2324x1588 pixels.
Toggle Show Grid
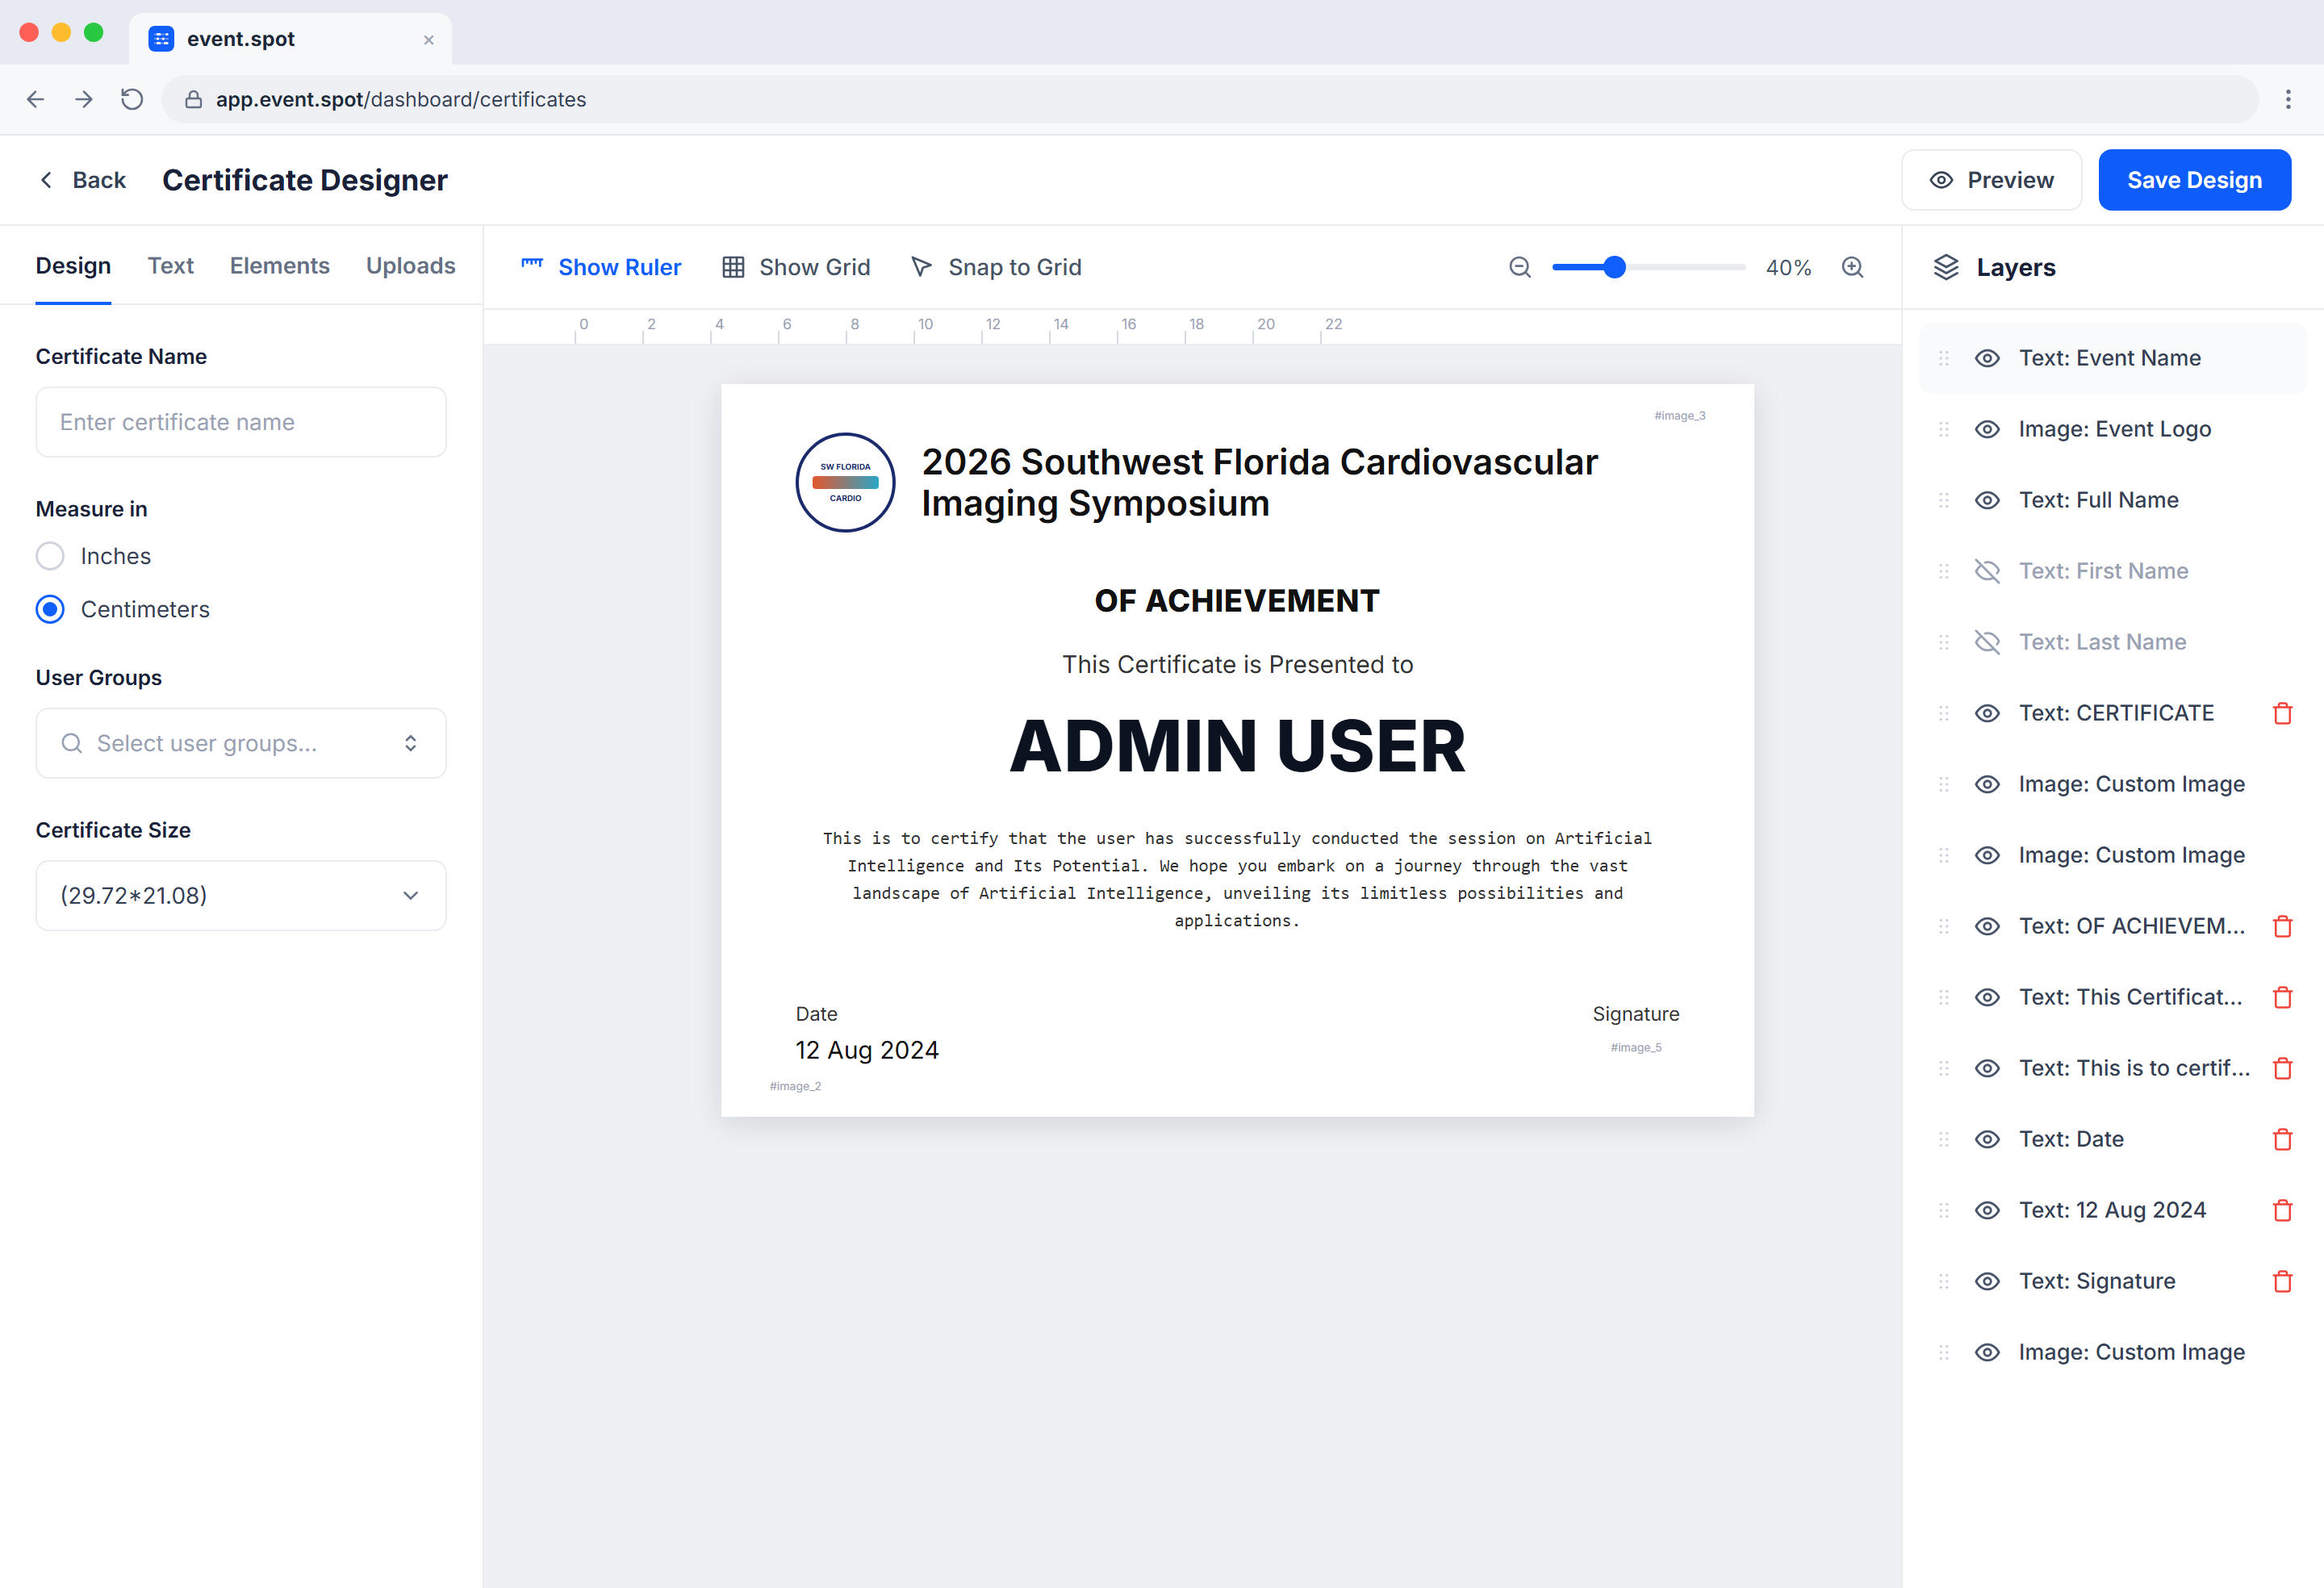(796, 267)
